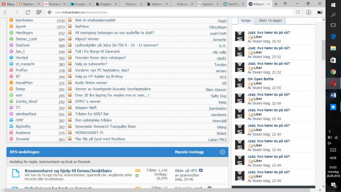Reload the page with the refresh icon
The image size is (341, 192).
28,12
